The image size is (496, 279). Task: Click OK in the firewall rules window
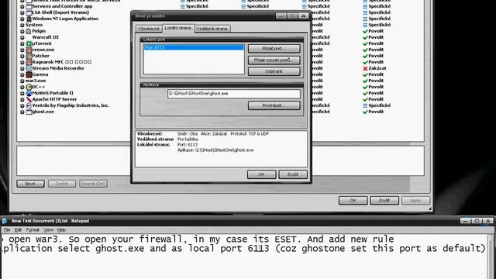point(353,200)
